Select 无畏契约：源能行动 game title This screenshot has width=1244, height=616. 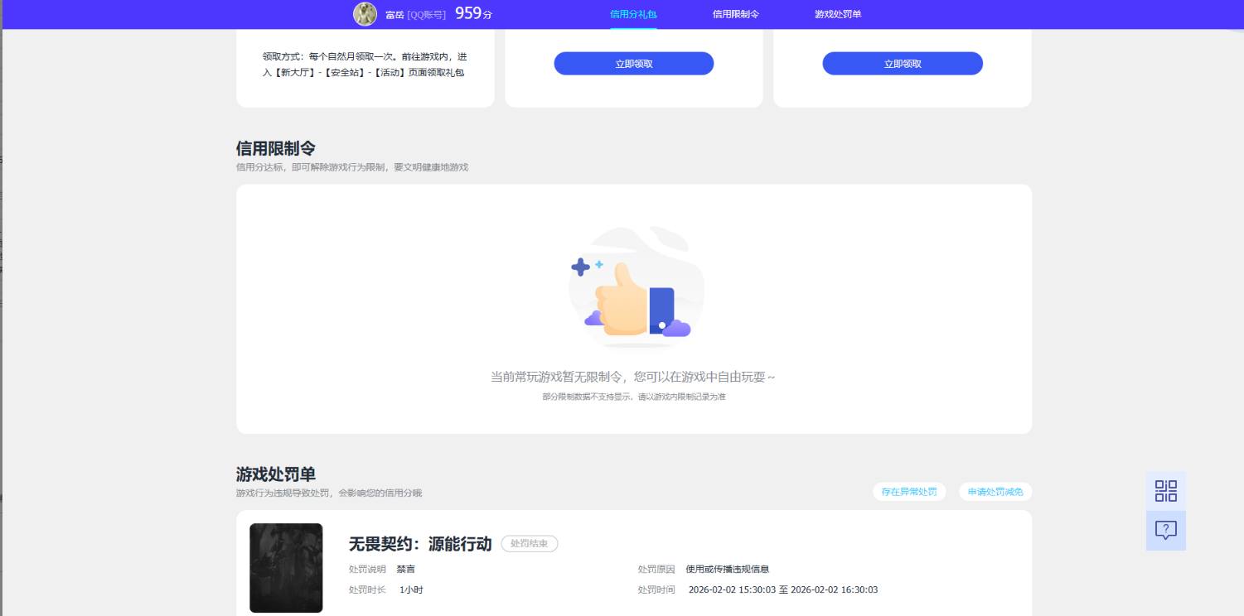click(x=420, y=544)
